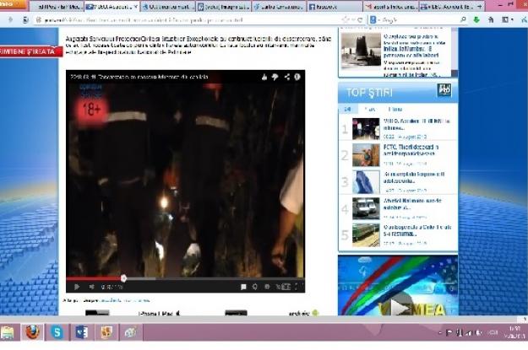This screenshot has height=350, width=528.
Task: Open the orange app icon in taskbar
Action: click(x=106, y=332)
